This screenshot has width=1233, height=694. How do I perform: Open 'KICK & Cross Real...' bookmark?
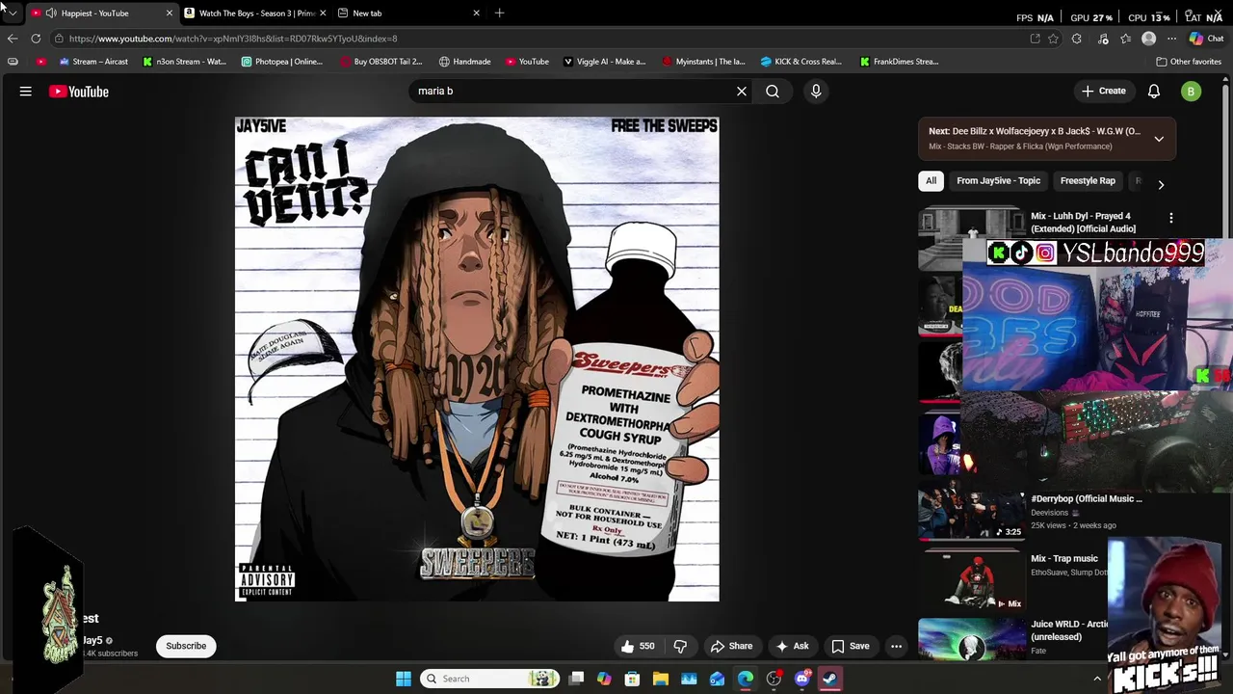tap(801, 62)
